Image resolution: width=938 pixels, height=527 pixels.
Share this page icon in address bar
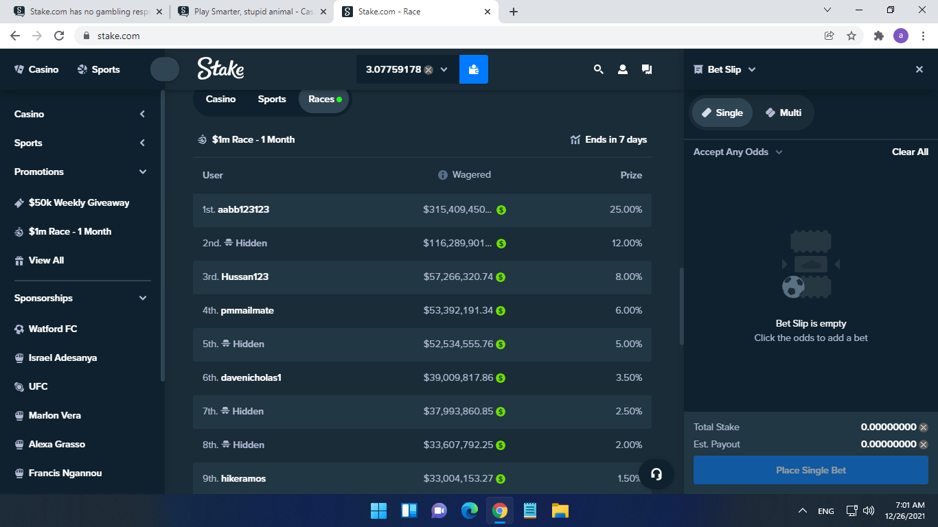829,36
